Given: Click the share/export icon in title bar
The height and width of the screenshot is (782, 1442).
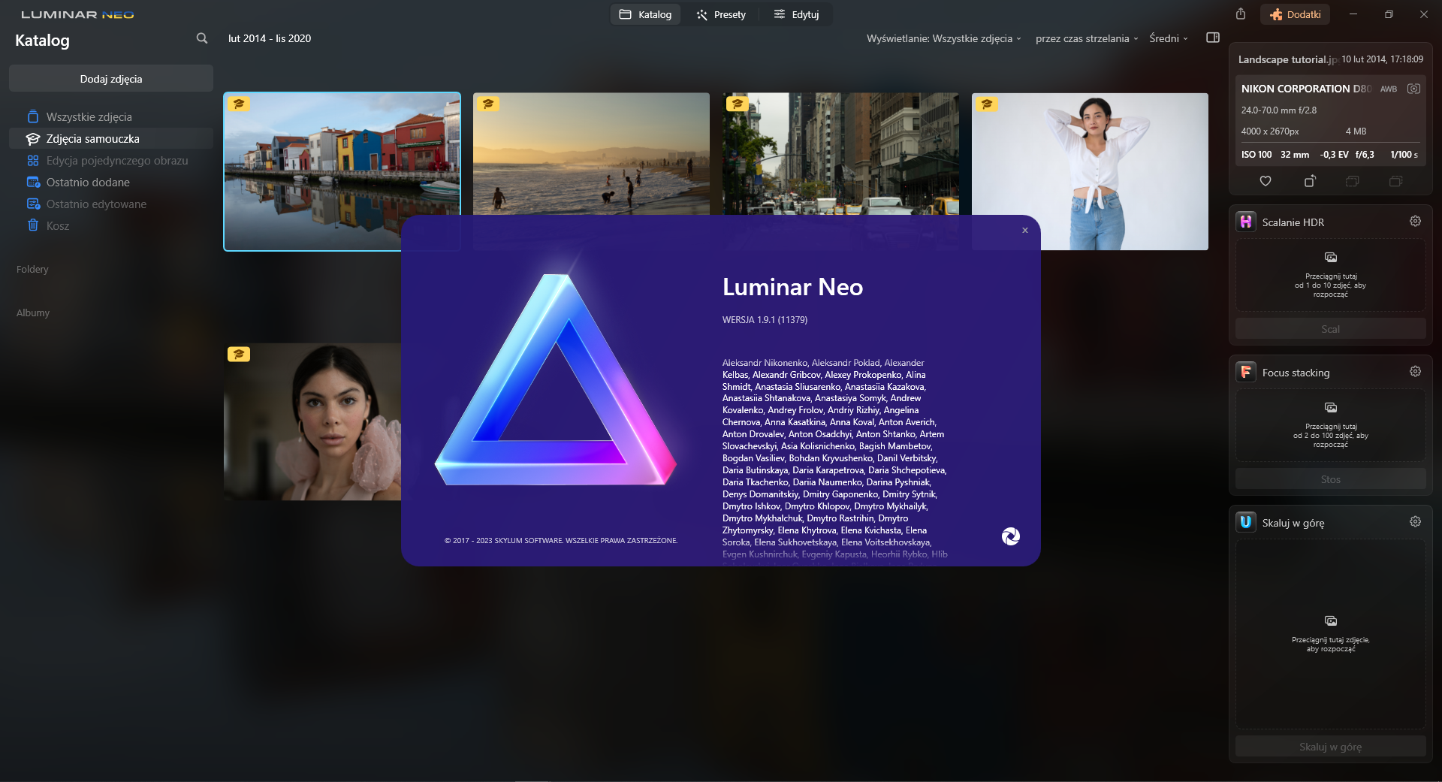Looking at the screenshot, I should tap(1241, 14).
